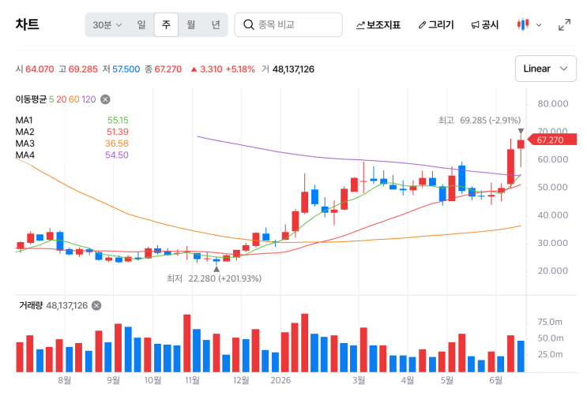Click the 저 57.500 low price value
The image size is (587, 403).
tap(122, 69)
